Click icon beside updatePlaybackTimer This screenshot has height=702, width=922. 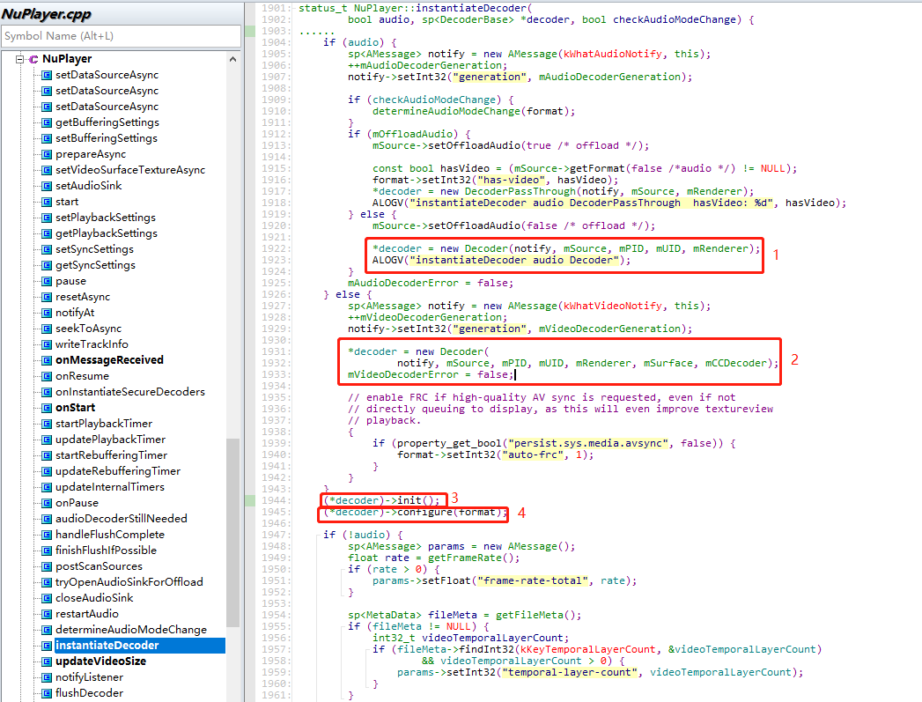47,440
